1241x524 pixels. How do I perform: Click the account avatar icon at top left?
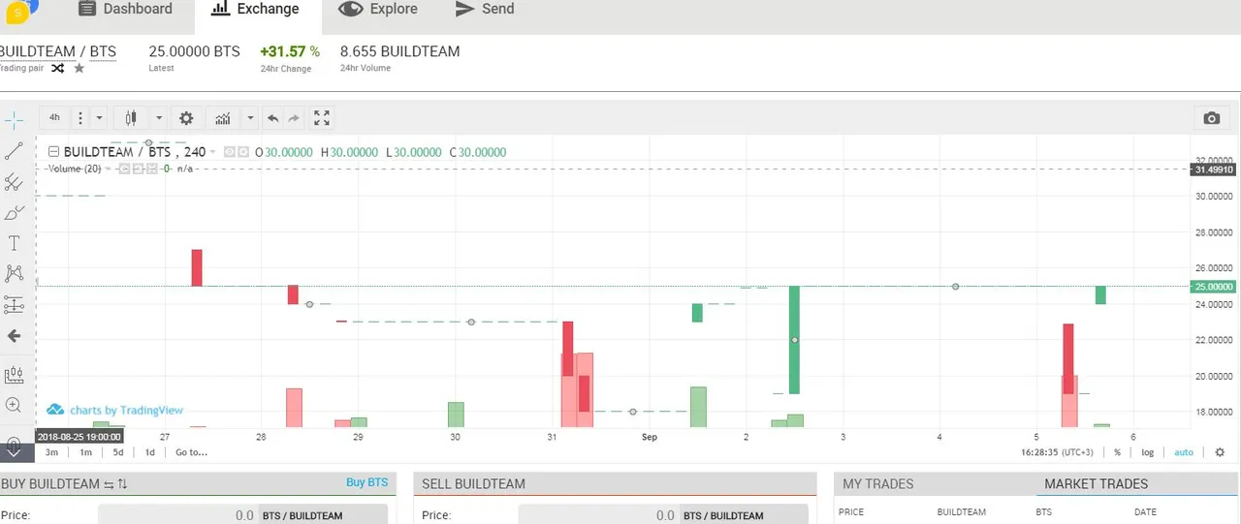tap(19, 11)
